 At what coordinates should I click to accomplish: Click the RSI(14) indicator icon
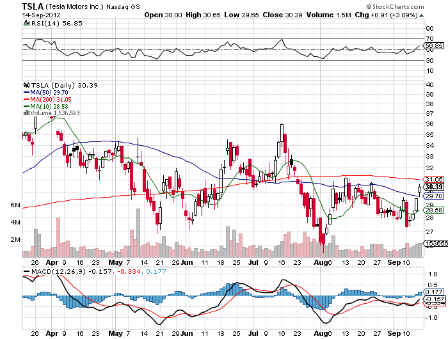[27, 23]
